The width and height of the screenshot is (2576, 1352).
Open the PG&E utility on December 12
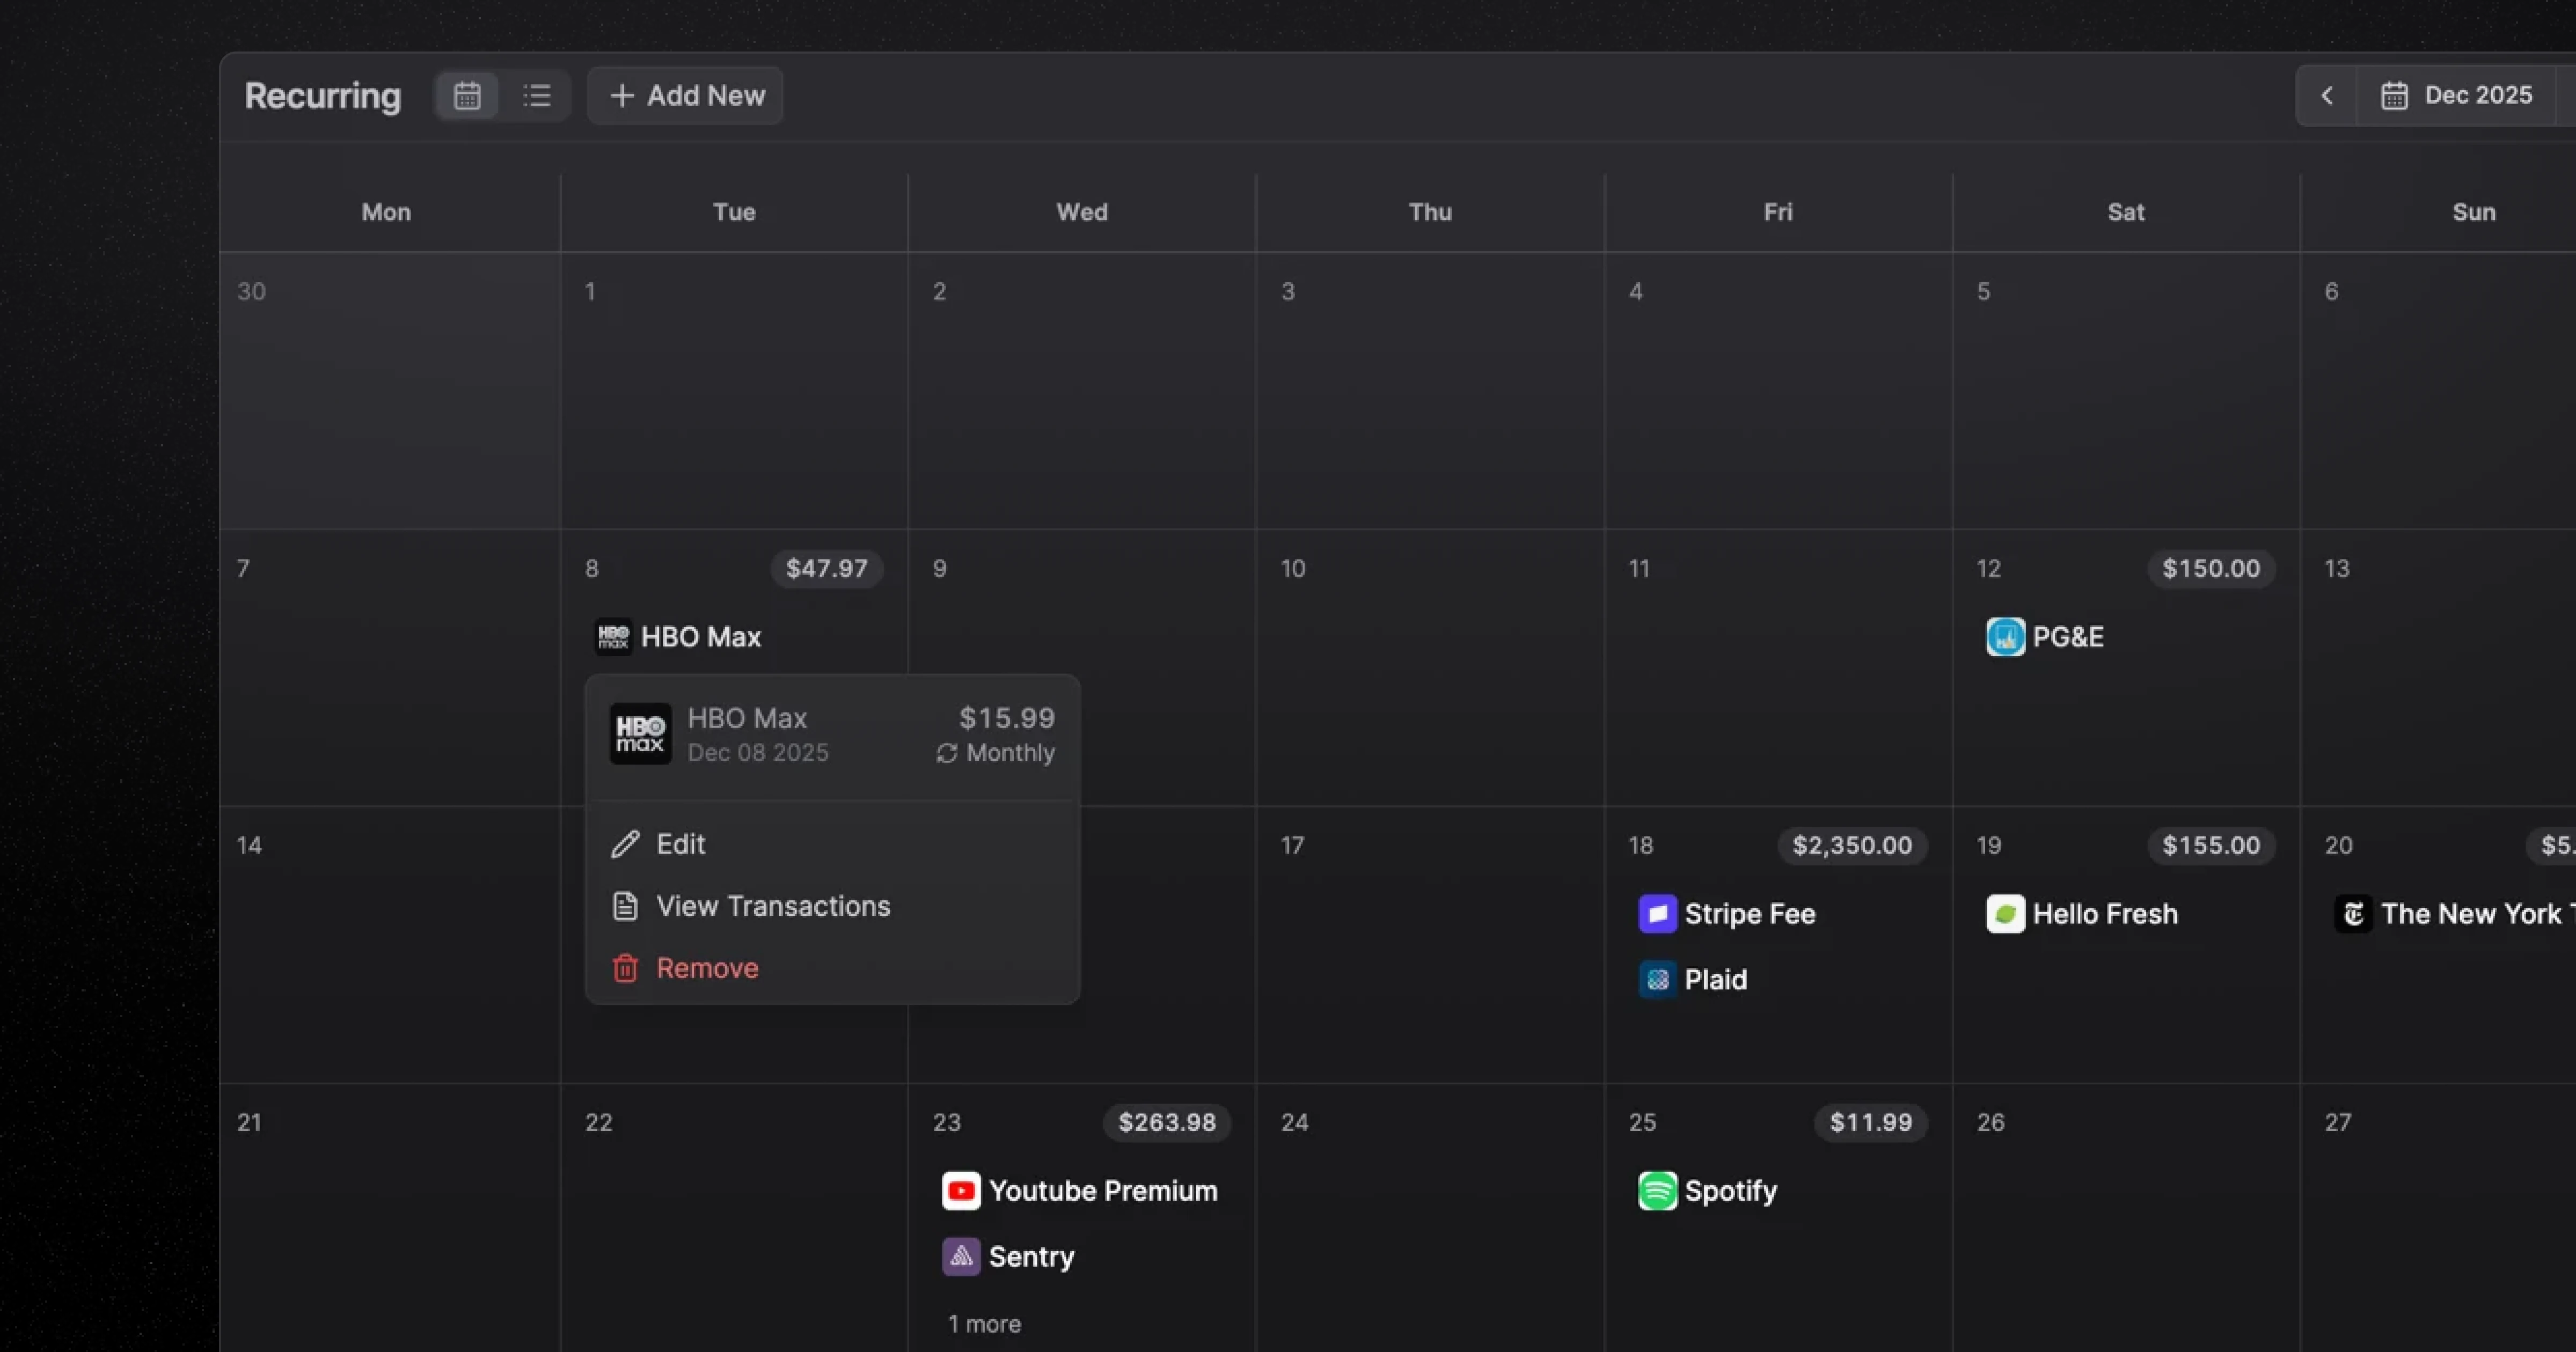point(2005,636)
